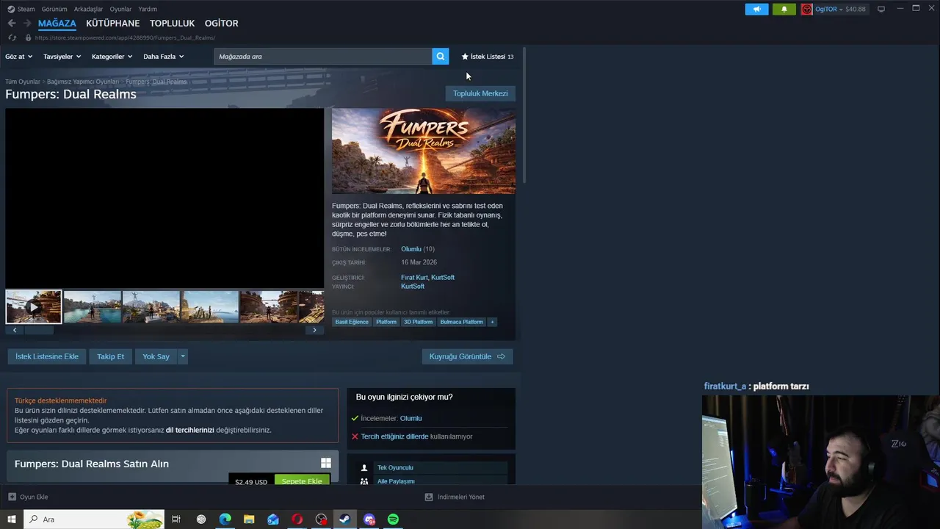
Task: Open the Görünüm menu
Action: [x=54, y=9]
